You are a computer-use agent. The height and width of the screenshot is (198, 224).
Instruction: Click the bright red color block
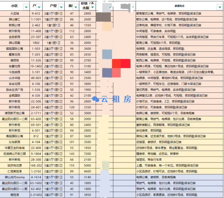click(125, 63)
